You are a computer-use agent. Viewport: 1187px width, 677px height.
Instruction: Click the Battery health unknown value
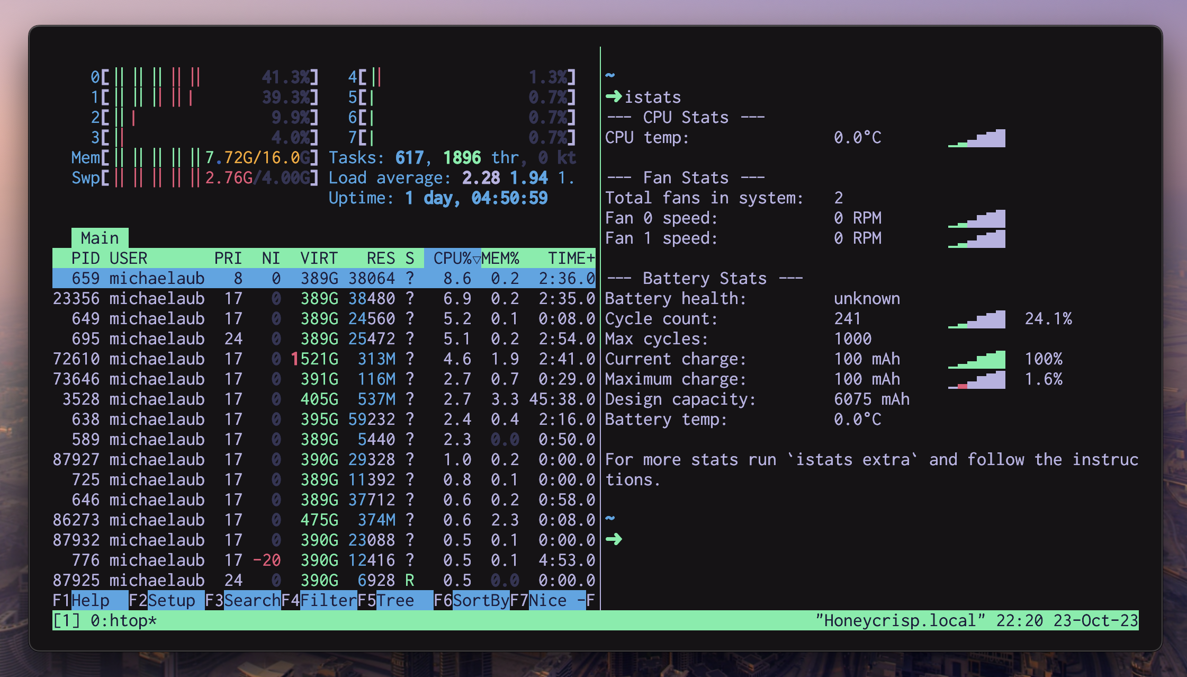pos(867,298)
